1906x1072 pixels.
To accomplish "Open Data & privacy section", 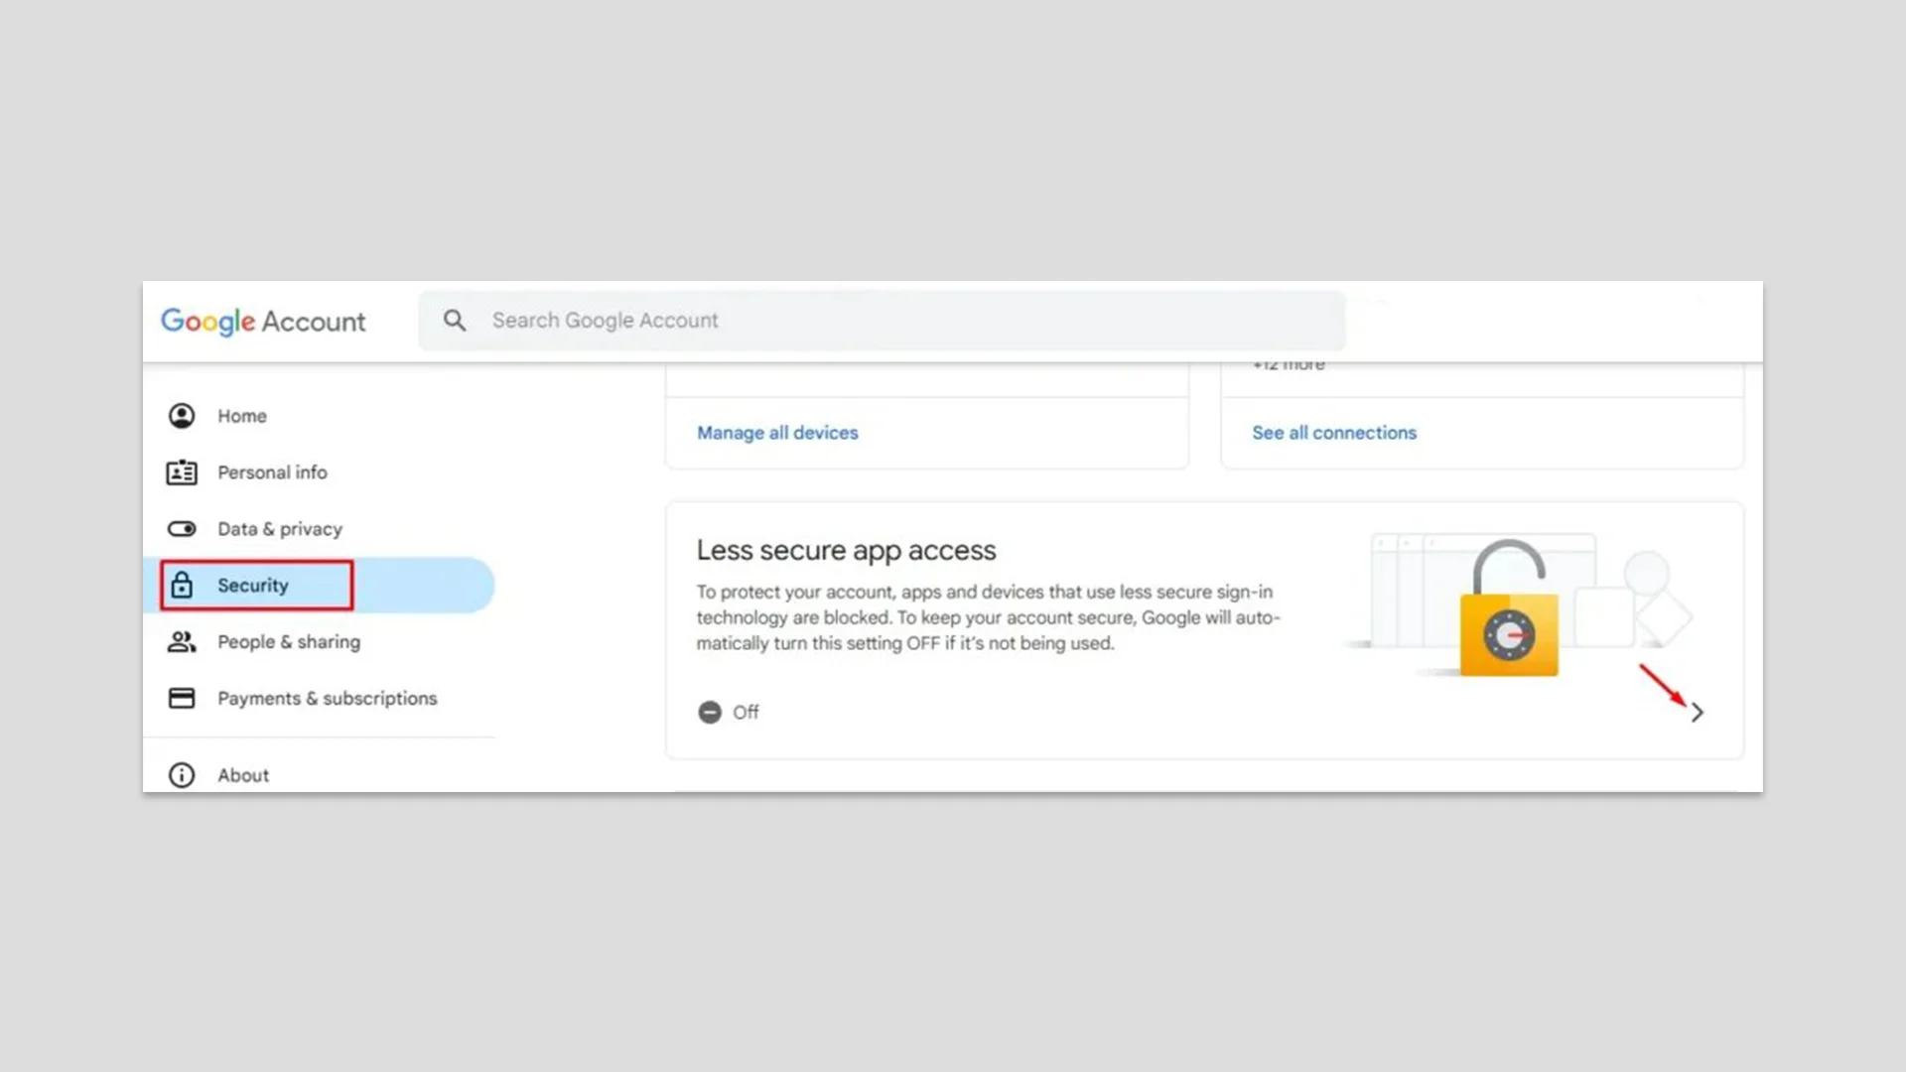I will pos(280,529).
